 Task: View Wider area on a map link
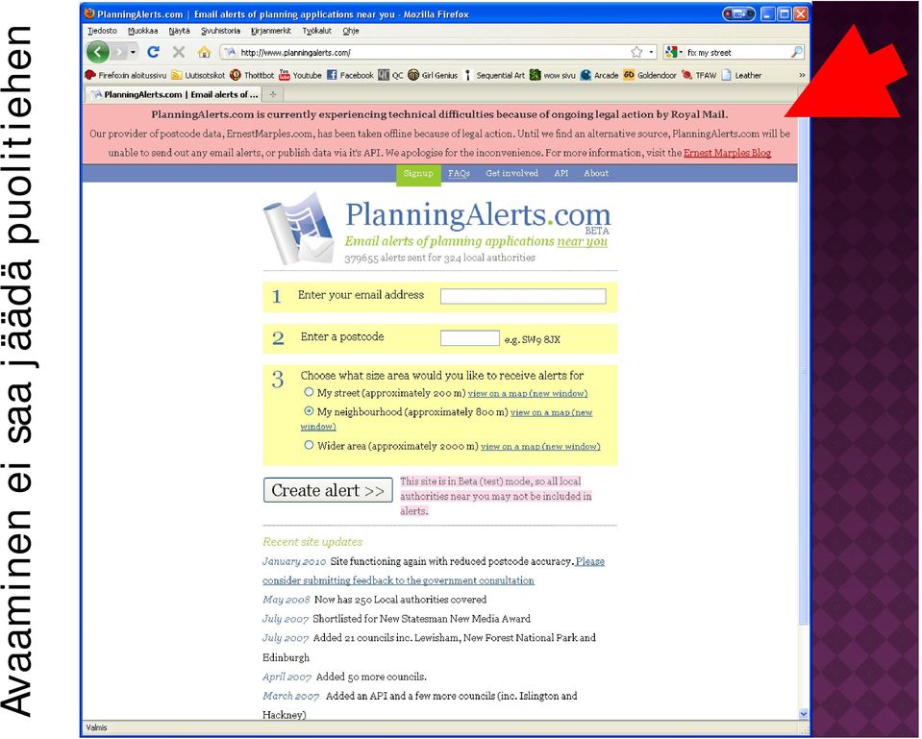coord(540,446)
